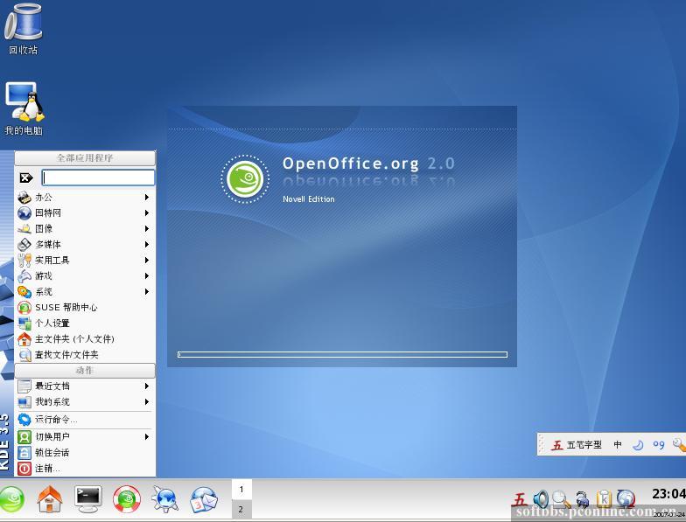Expand the arrow next to 最近文档
The image size is (686, 522).
coord(147,386)
